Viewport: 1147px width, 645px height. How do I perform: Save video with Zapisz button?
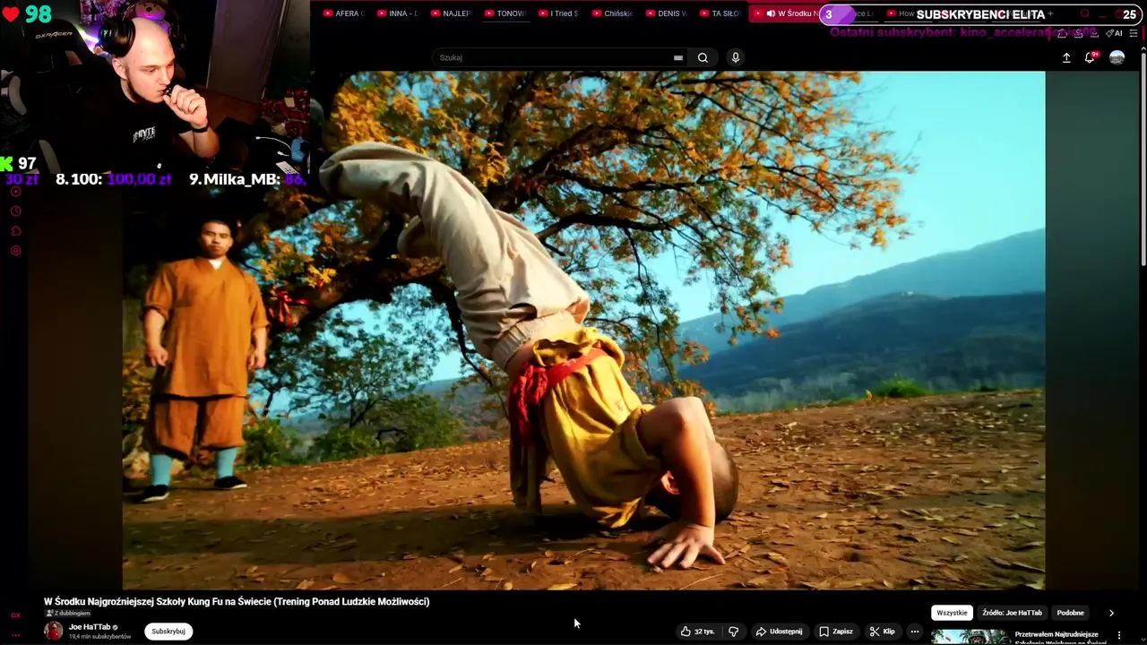[836, 631]
